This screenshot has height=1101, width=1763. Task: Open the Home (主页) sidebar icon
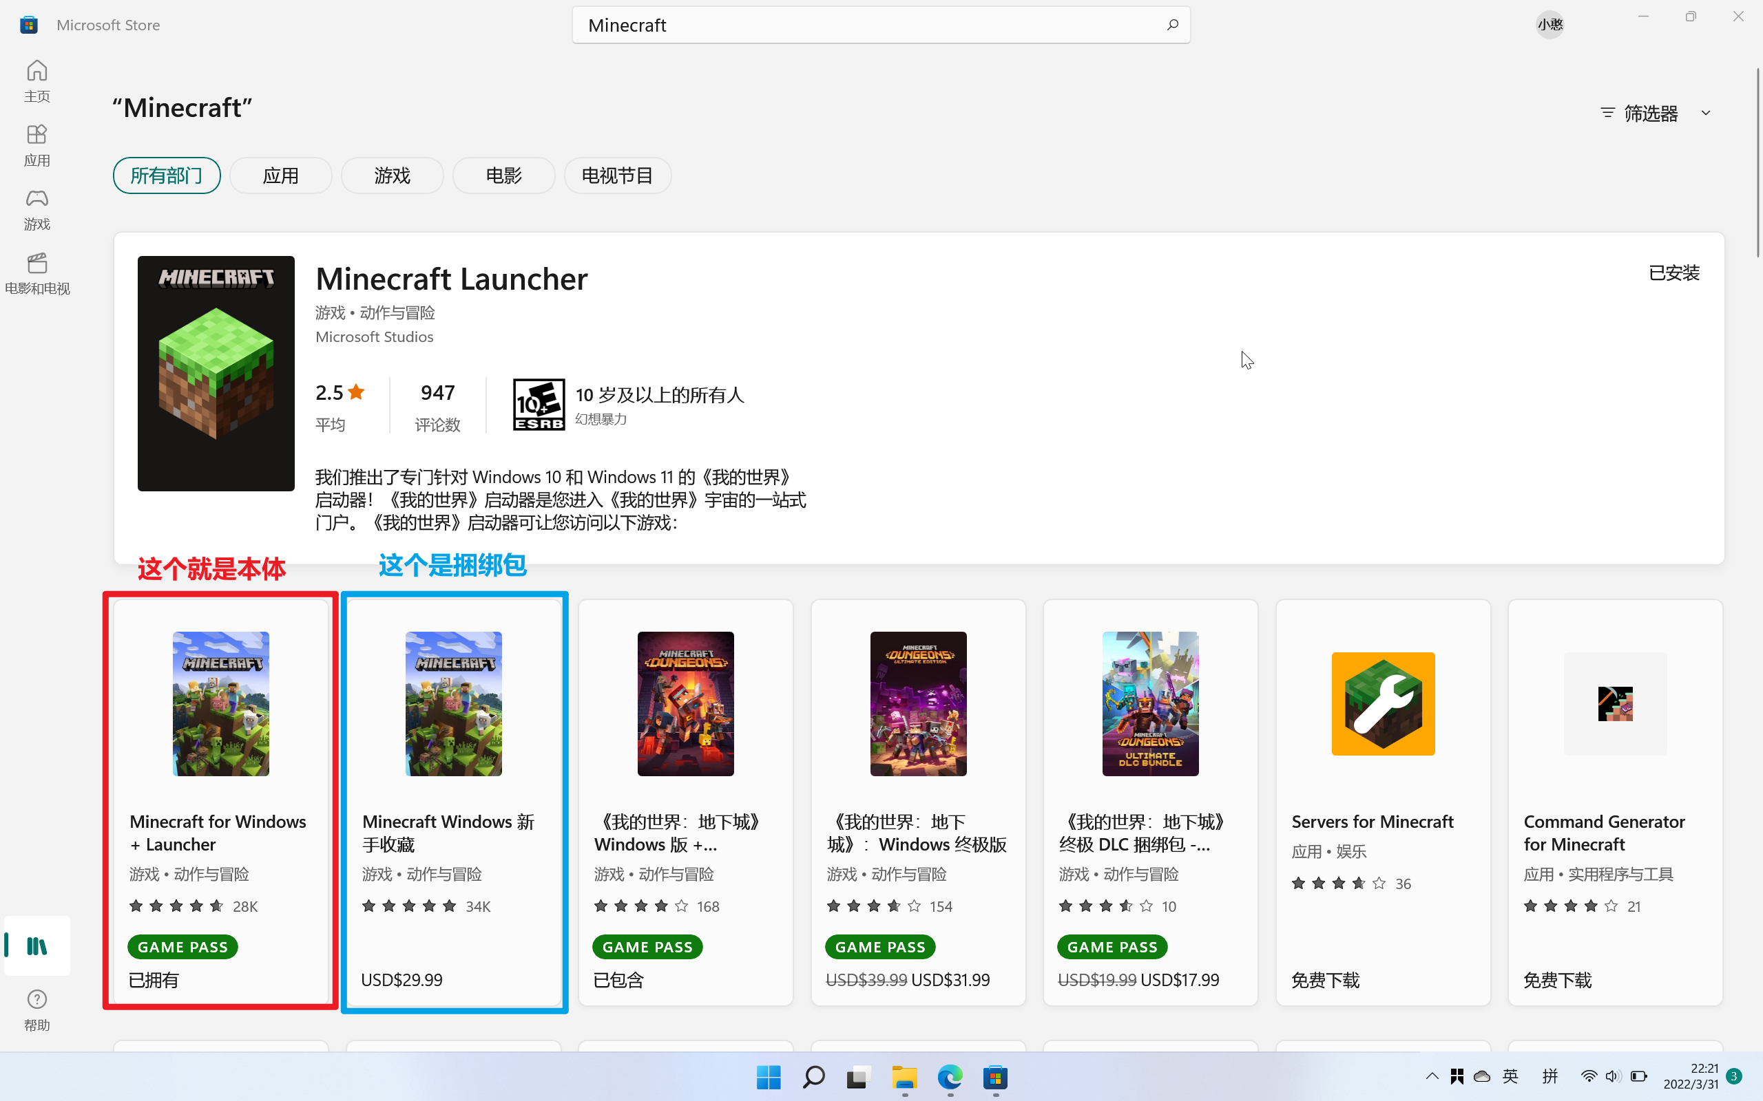point(36,81)
